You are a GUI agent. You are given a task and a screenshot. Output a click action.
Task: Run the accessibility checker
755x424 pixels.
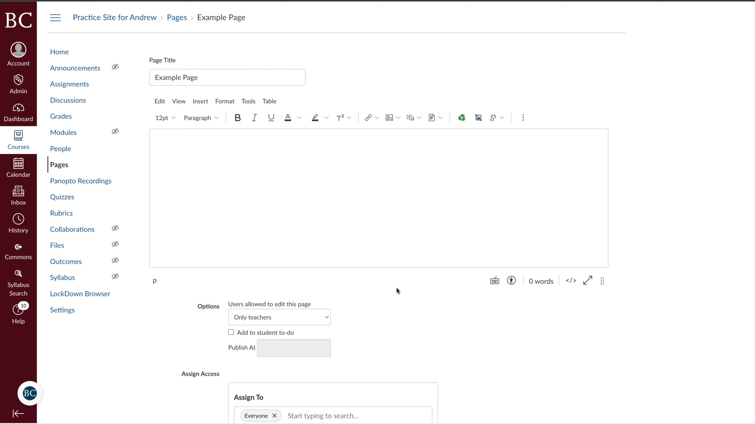pos(511,281)
